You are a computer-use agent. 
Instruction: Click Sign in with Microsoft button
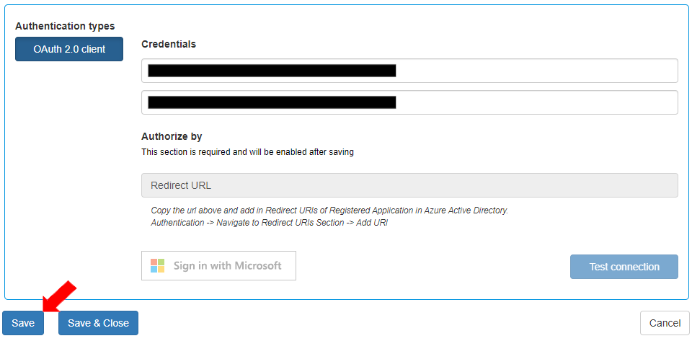(218, 265)
